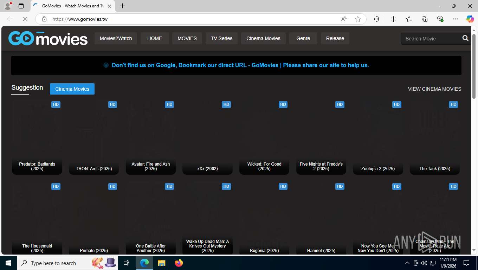Open browser Extensions icon
478x270 pixels.
(x=376, y=19)
